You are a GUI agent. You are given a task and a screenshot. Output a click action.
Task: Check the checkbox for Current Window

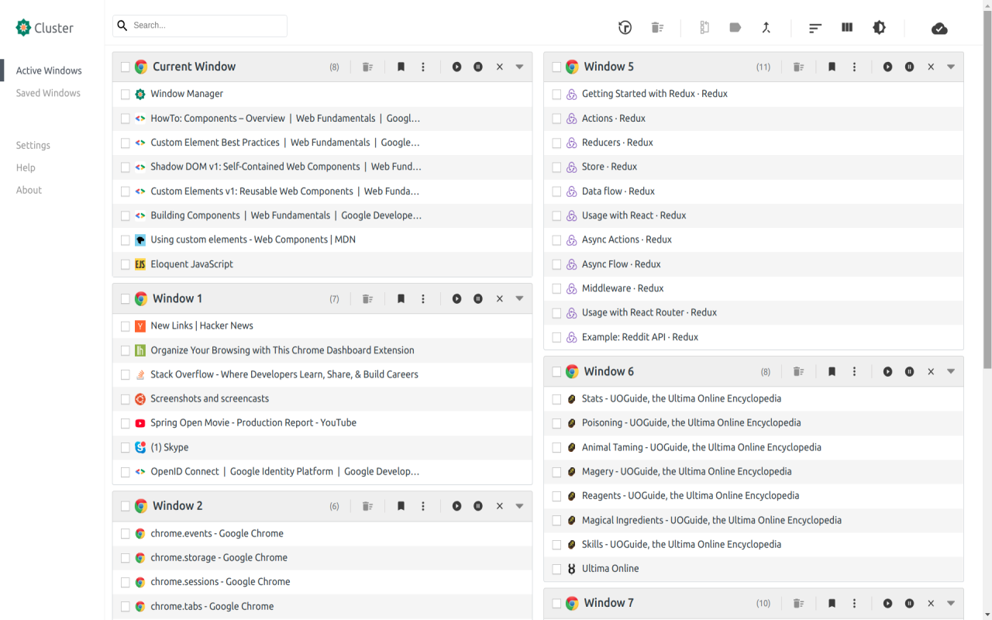[x=125, y=67]
